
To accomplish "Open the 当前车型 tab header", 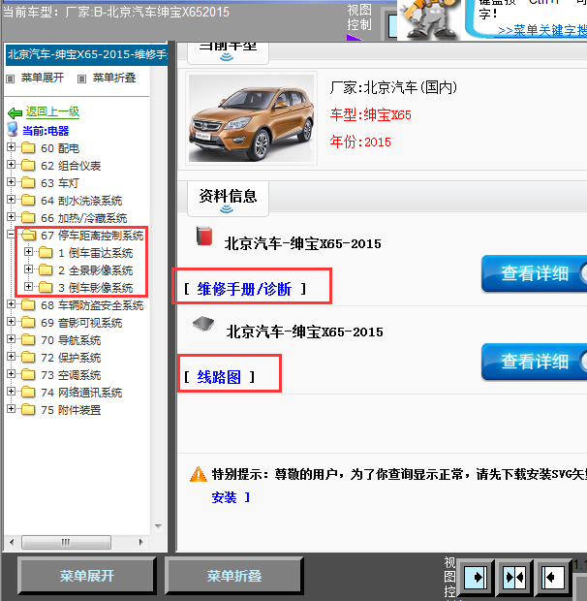I will pyautogui.click(x=228, y=51).
